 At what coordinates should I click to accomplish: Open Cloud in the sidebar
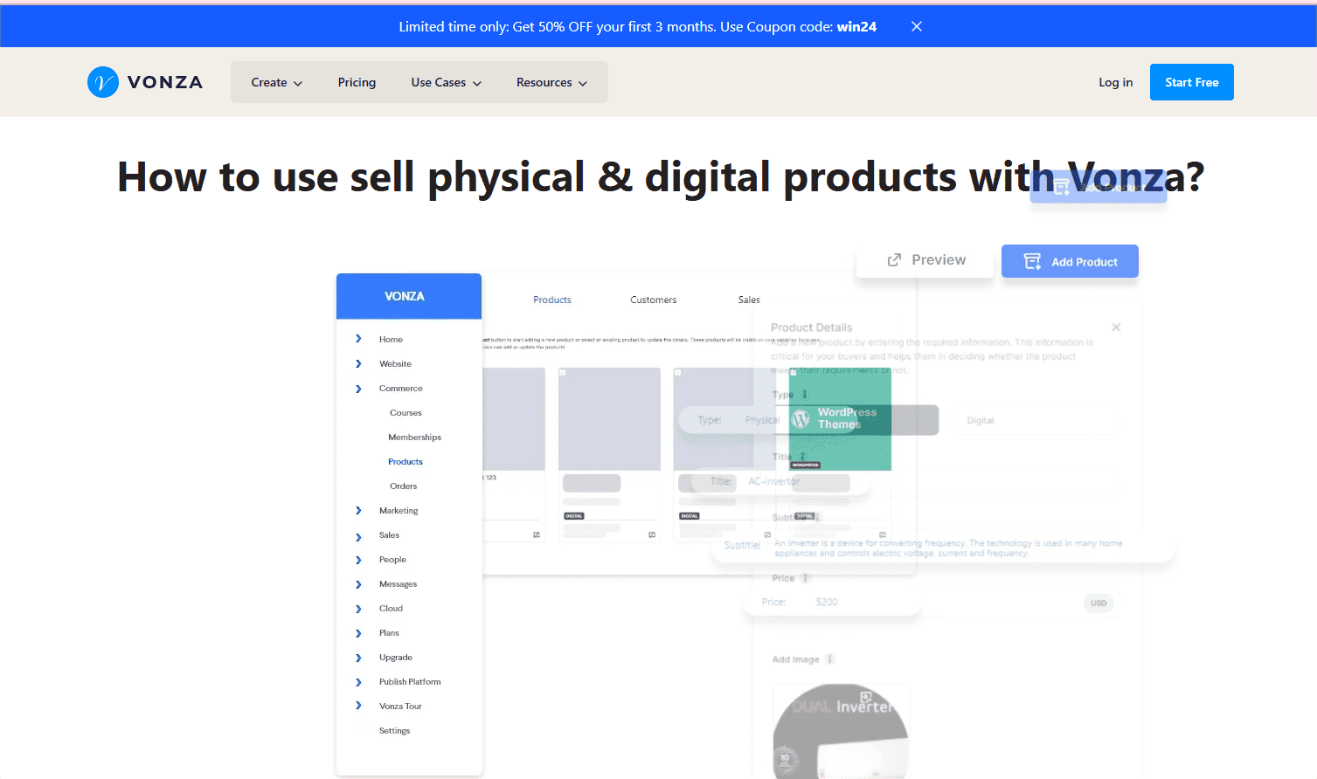pos(391,608)
